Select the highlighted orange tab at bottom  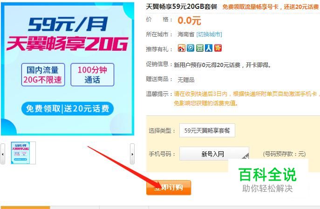[25, 207]
